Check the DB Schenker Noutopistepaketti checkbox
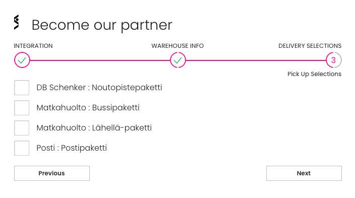Viewport: 355px width, 198px height. 22,88
